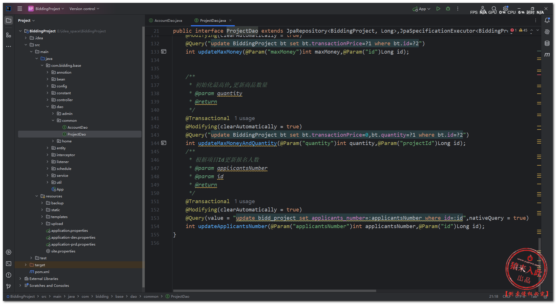Click gutter icon on line 133

[164, 52]
